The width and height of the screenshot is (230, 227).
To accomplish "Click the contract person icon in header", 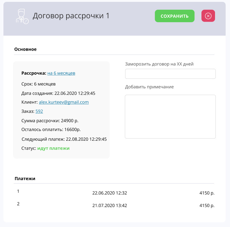I will click(x=22, y=16).
